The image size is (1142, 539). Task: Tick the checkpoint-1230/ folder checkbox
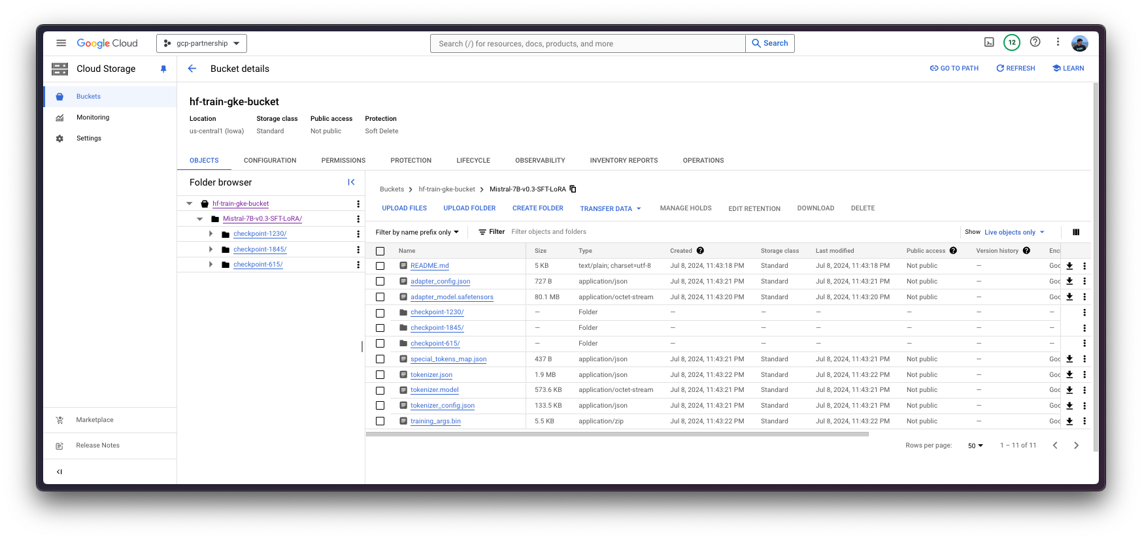coord(380,313)
